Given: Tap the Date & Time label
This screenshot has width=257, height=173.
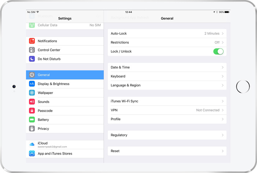Looking at the screenshot, I should click(x=120, y=67).
